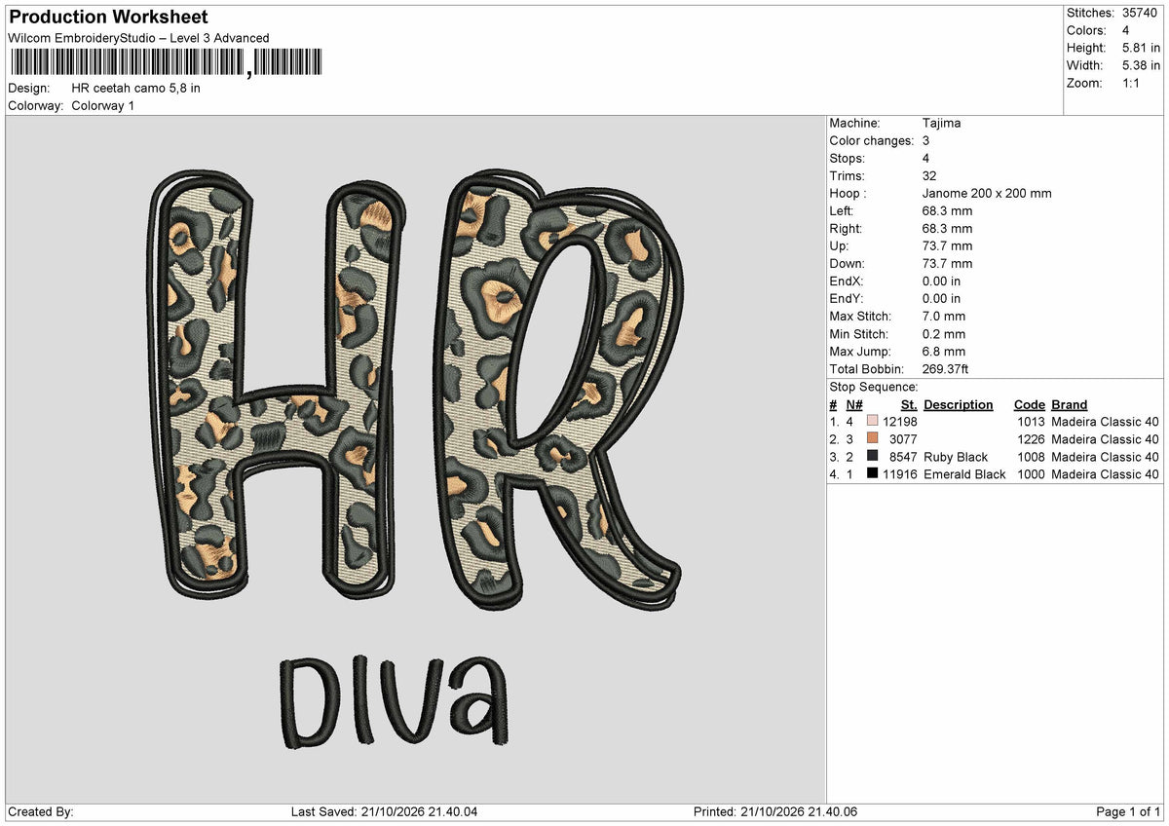Click the 'Emerald Black' description

click(x=964, y=474)
